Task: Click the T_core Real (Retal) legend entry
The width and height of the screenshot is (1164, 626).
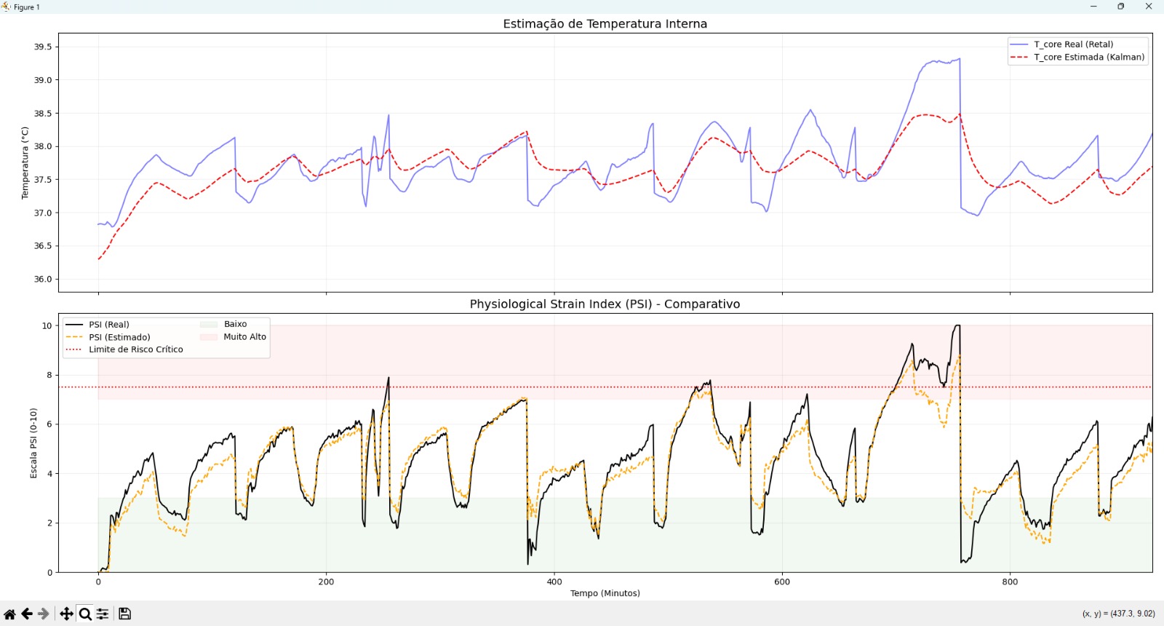Action: [x=1073, y=44]
